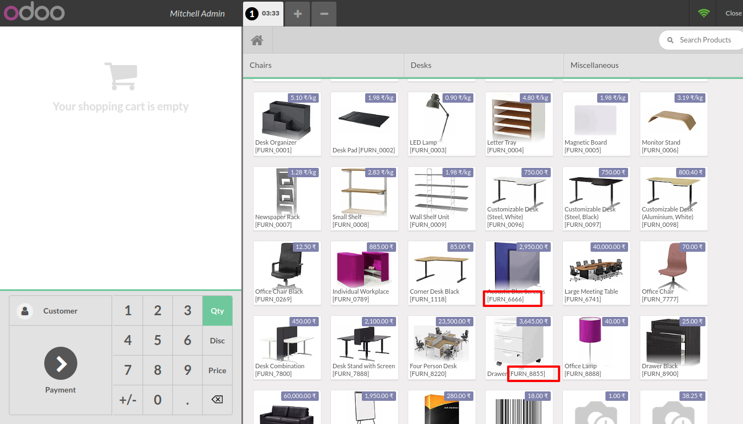Viewport: 743px width, 424px height.
Task: Add Monitor Stand product
Action: point(674,124)
